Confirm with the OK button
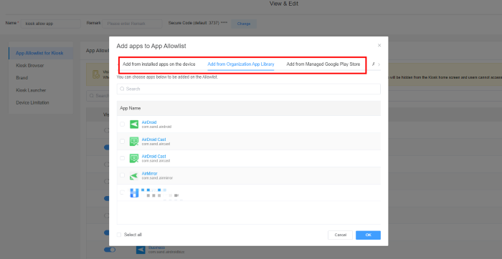The width and height of the screenshot is (502, 259). [368, 235]
